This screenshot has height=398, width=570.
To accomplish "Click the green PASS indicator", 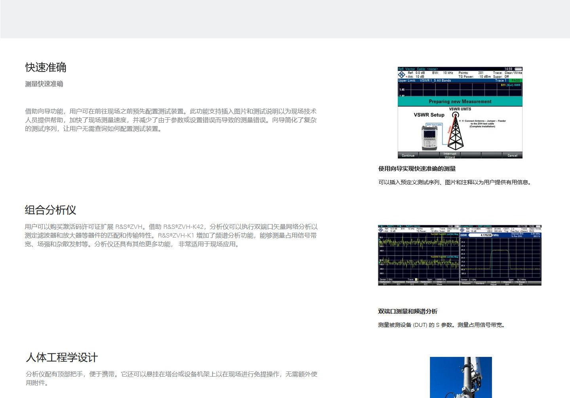I will [x=515, y=81].
